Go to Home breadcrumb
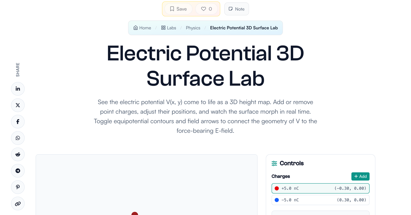The image size is (411, 215). 142,28
